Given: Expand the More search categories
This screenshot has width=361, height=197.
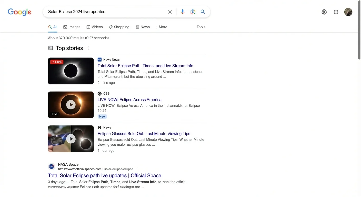Looking at the screenshot, I should pyautogui.click(x=162, y=27).
